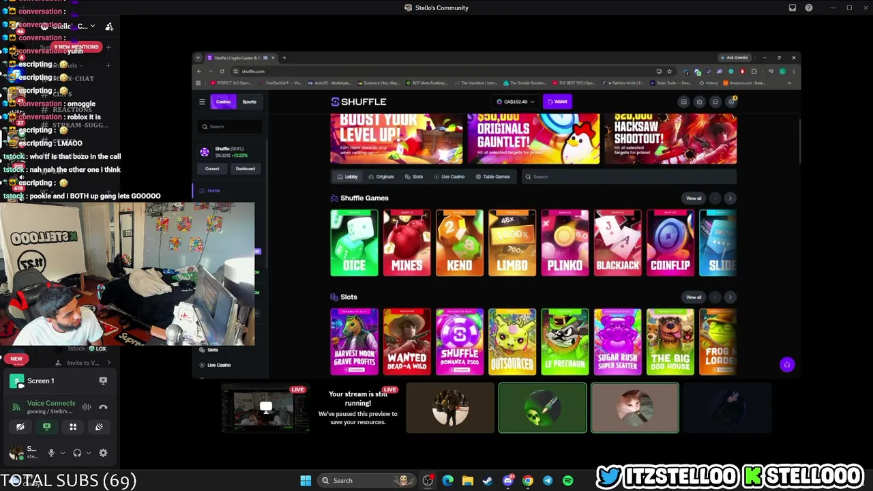Viewport: 873px width, 491px height.
Task: Open the Lobby tab
Action: point(348,177)
